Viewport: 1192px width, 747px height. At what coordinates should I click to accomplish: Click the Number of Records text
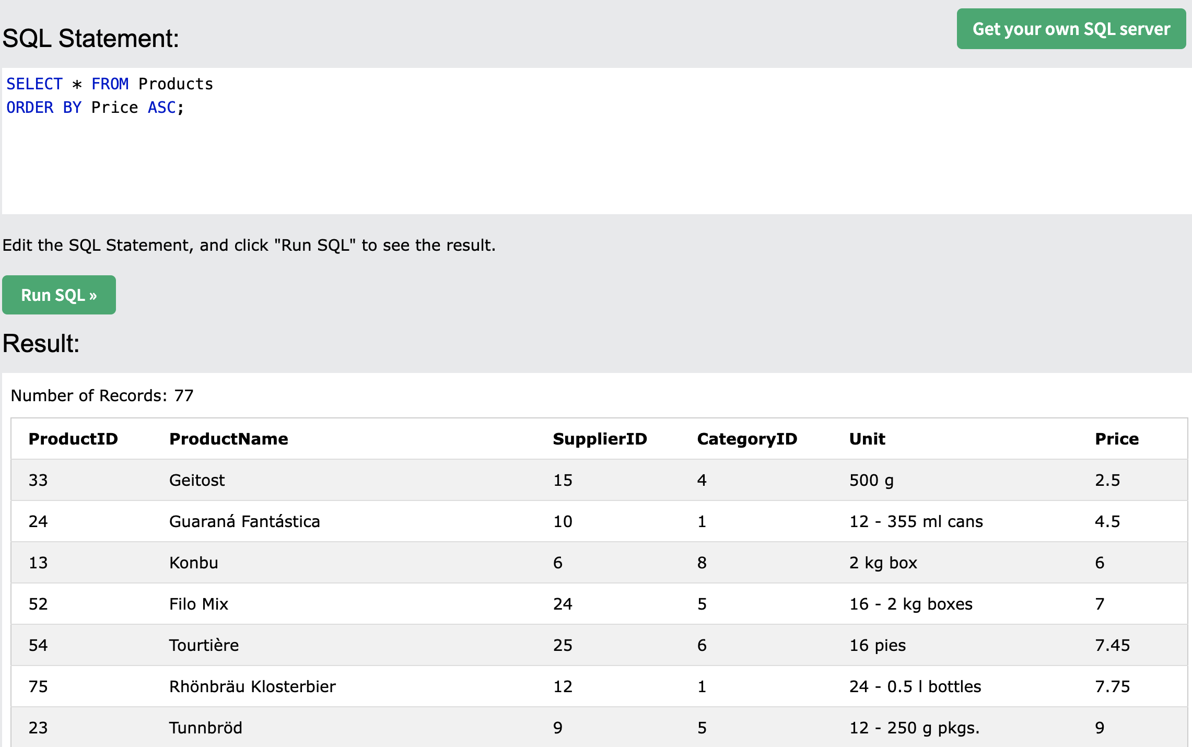(102, 395)
